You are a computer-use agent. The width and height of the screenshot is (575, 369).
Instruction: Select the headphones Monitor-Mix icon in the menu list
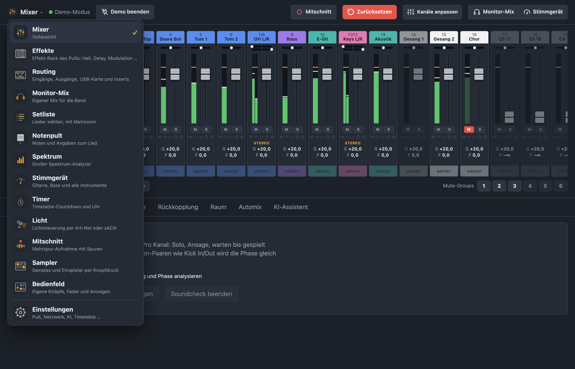click(x=21, y=96)
